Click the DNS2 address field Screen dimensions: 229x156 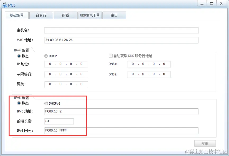click(149, 74)
